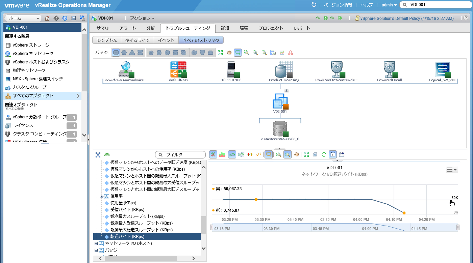Switch to the サマリ tab
The width and height of the screenshot is (473, 263).
(102, 28)
